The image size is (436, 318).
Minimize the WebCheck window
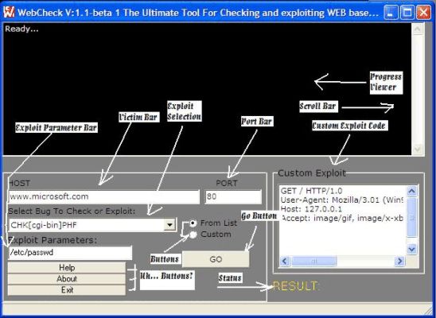(391, 13)
